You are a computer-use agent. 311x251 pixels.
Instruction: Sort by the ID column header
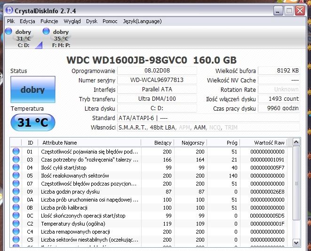(30, 143)
